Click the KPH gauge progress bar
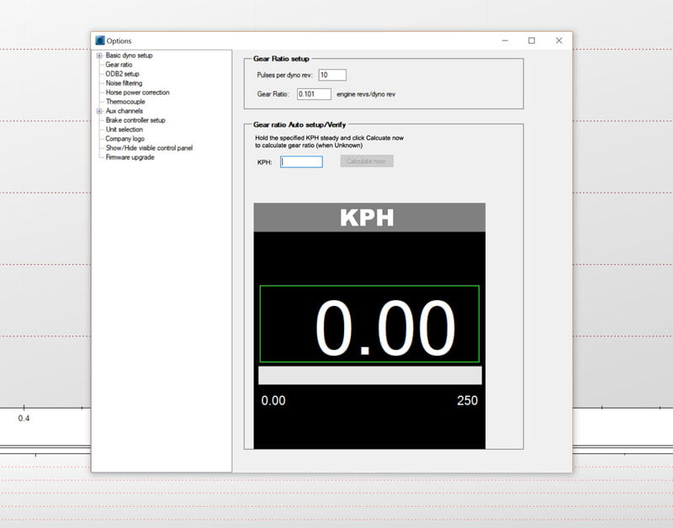673x528 pixels. (370, 375)
